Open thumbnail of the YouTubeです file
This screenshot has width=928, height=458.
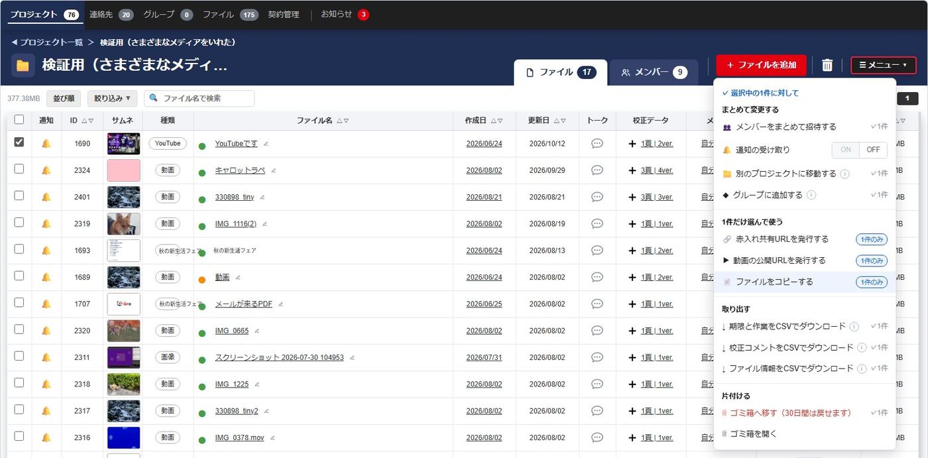pyautogui.click(x=124, y=144)
